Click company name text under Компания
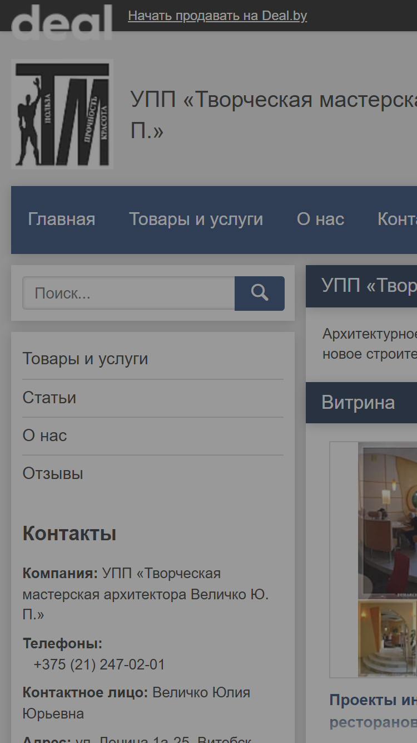417x743 pixels. coord(146,594)
